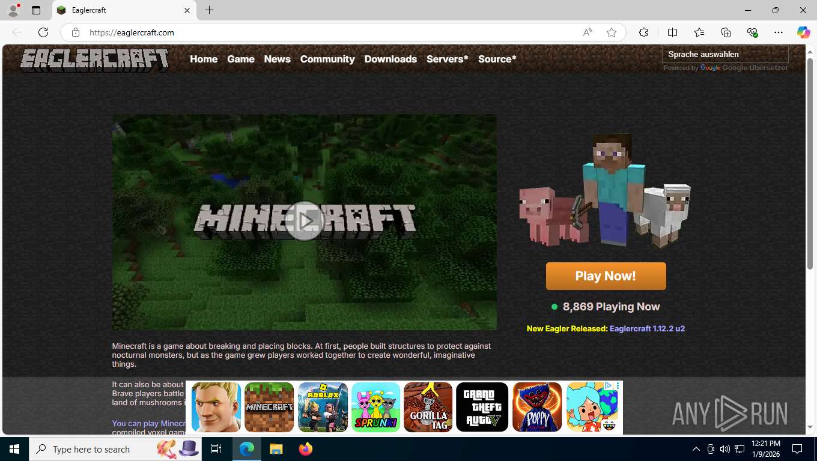817x461 pixels.
Task: Show hidden tray icons chevron
Action: click(696, 449)
